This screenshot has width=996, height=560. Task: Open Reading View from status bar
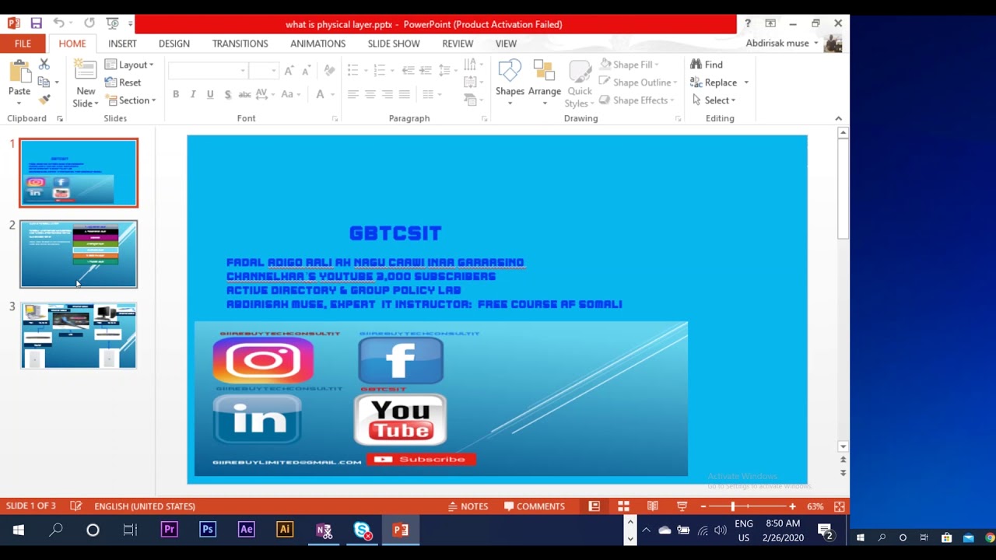653,506
